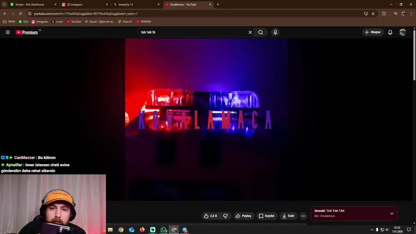Click the Kovalamaca video player
Screen dimensions: 416x234
[x=206, y=119]
